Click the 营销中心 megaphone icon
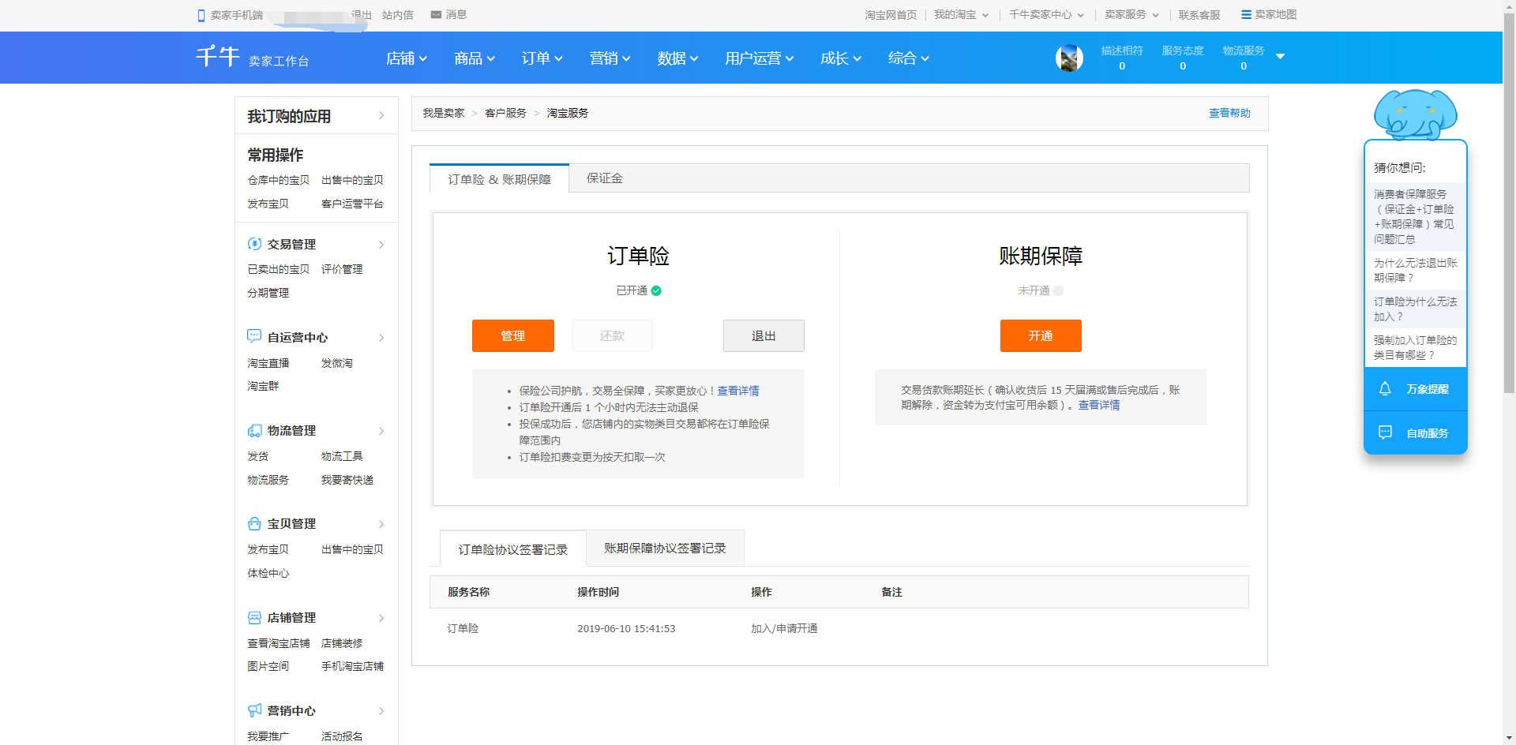1516x745 pixels. click(254, 710)
